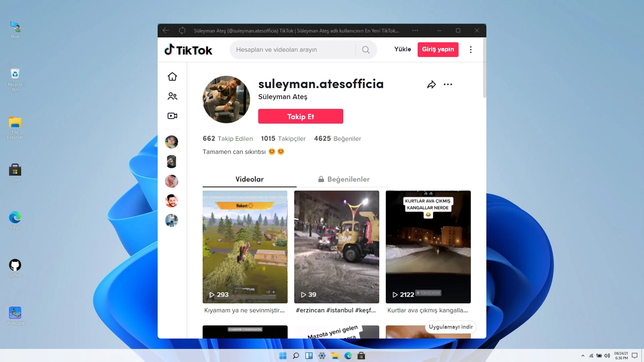
Task: Click the Giriş yapın login button
Action: 438,49
